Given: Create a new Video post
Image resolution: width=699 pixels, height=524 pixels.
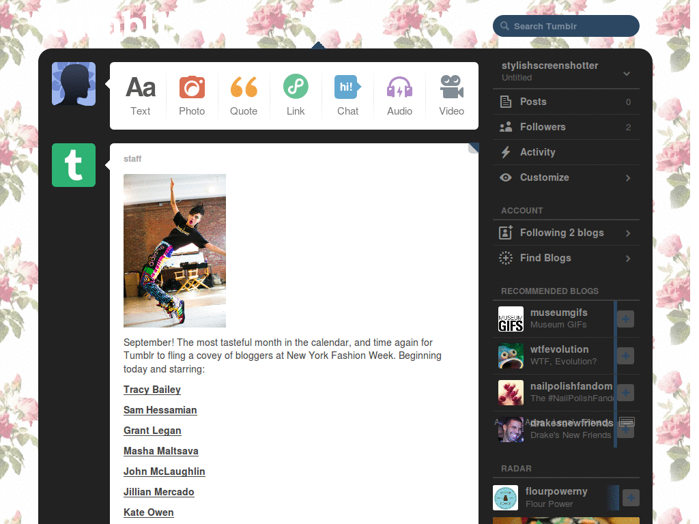Looking at the screenshot, I should coord(452,96).
